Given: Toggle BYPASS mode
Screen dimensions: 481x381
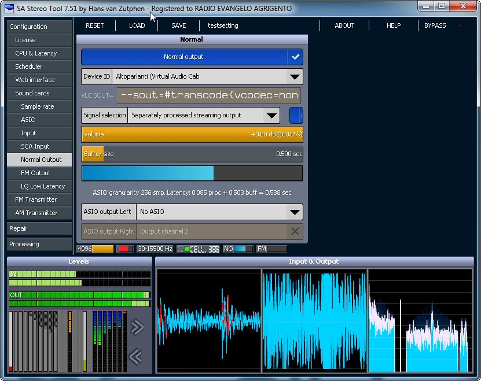Looking at the screenshot, I should coord(435,26).
